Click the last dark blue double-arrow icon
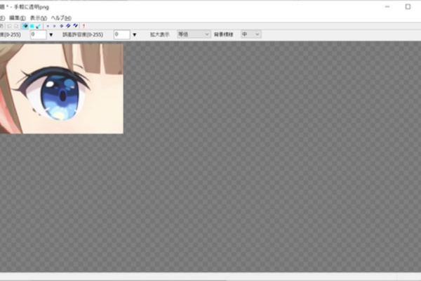421x281 pixels. (x=76, y=25)
